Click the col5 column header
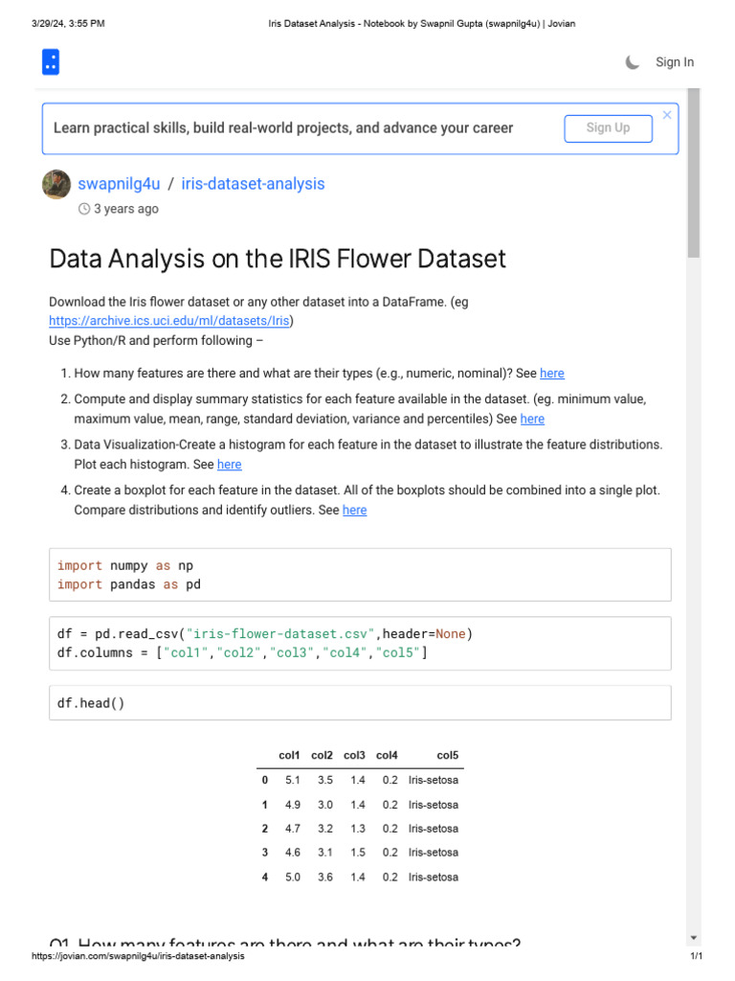This screenshot has width=735, height=981. point(447,756)
